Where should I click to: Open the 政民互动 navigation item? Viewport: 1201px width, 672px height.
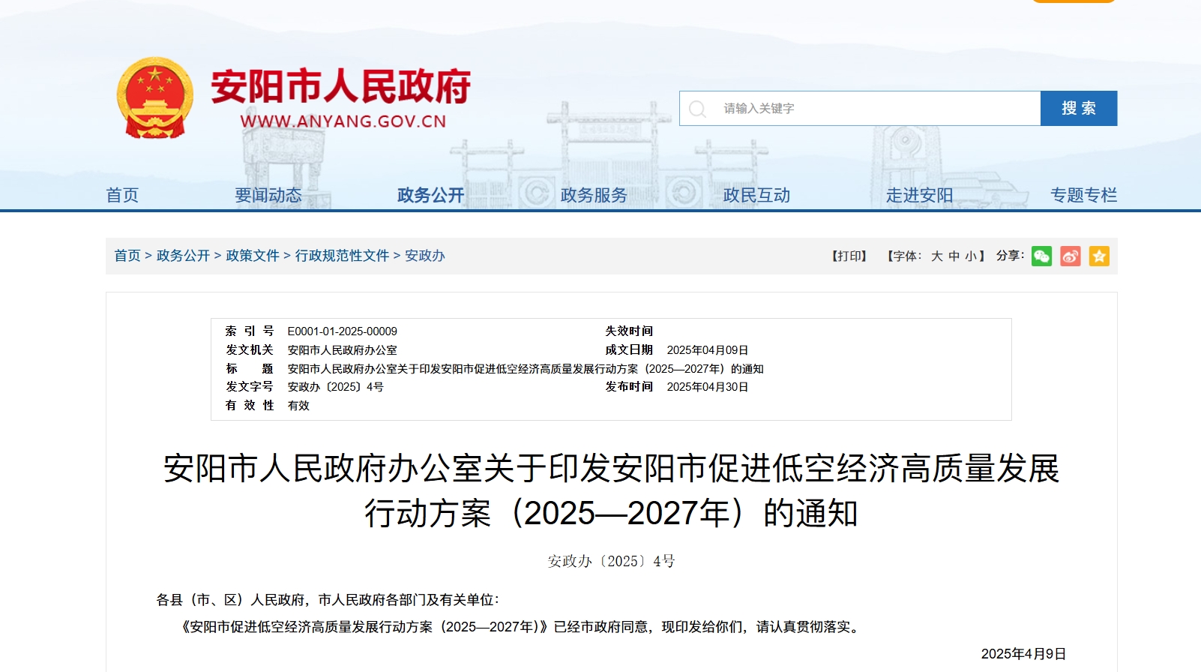pos(756,195)
